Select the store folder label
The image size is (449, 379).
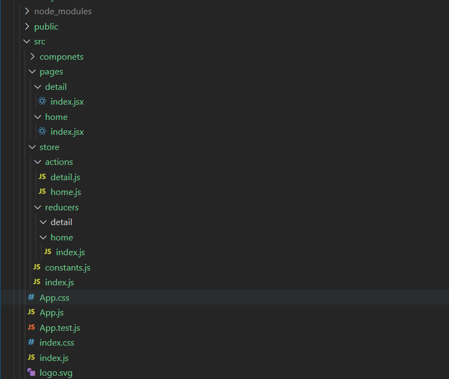pyautogui.click(x=49, y=147)
